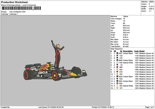This screenshot has width=155, height=109.
Task: Select stitch count 4849 in row 4
Action: point(120,60)
